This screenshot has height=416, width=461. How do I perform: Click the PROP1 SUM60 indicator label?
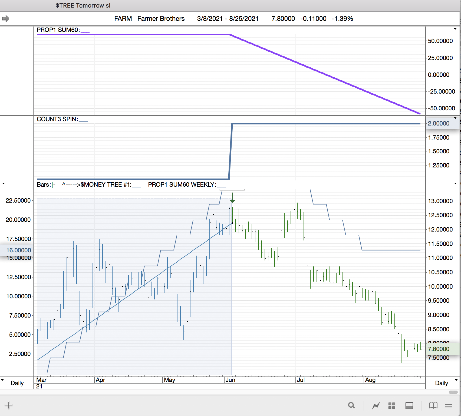[58, 30]
